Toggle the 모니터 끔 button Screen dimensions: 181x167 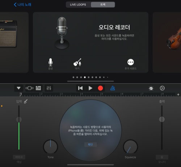[162, 157]
